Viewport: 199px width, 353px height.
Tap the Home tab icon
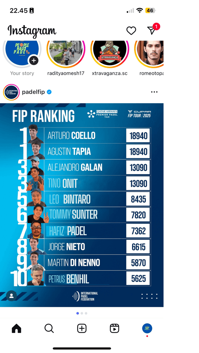(17, 329)
